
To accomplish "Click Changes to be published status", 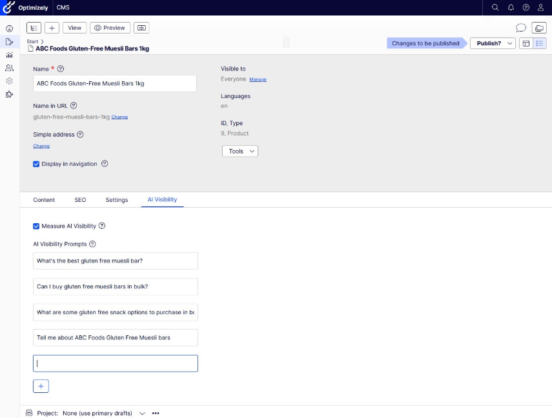I will pos(425,43).
